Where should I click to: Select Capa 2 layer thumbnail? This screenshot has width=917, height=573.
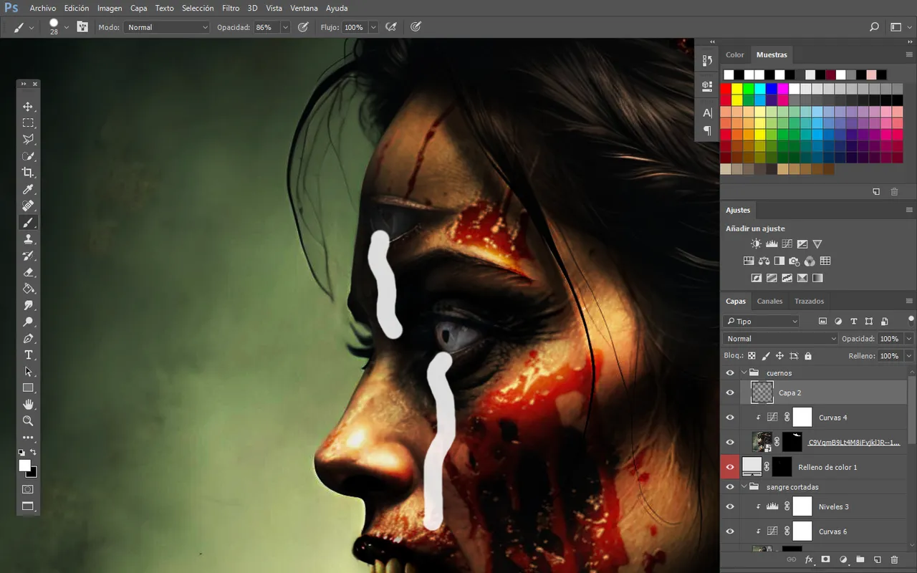point(762,393)
